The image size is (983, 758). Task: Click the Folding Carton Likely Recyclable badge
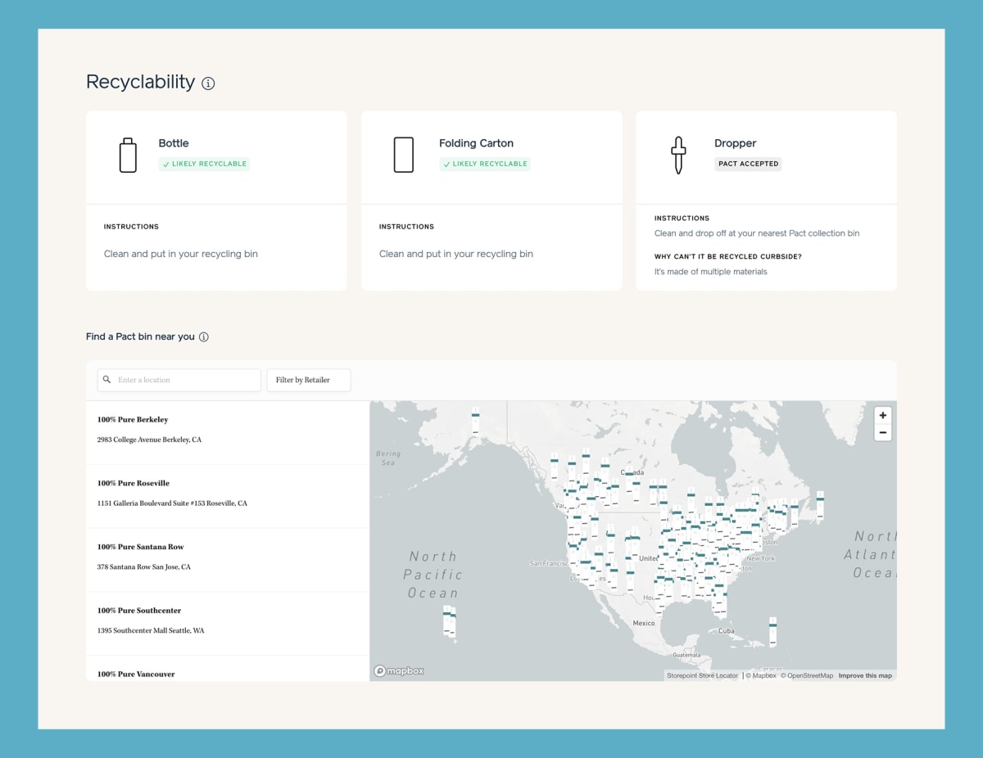click(x=485, y=164)
